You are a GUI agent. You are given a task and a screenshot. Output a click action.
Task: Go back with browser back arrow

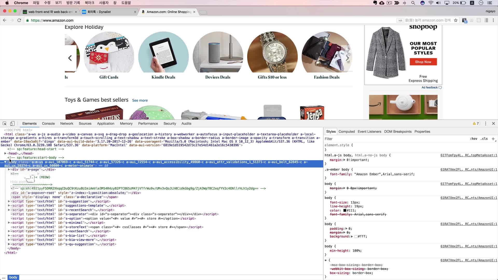[x=4, y=20]
